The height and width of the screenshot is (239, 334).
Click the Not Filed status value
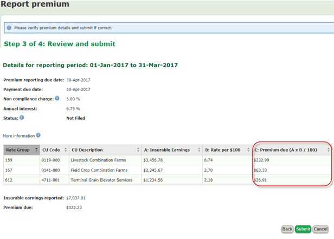(x=75, y=118)
